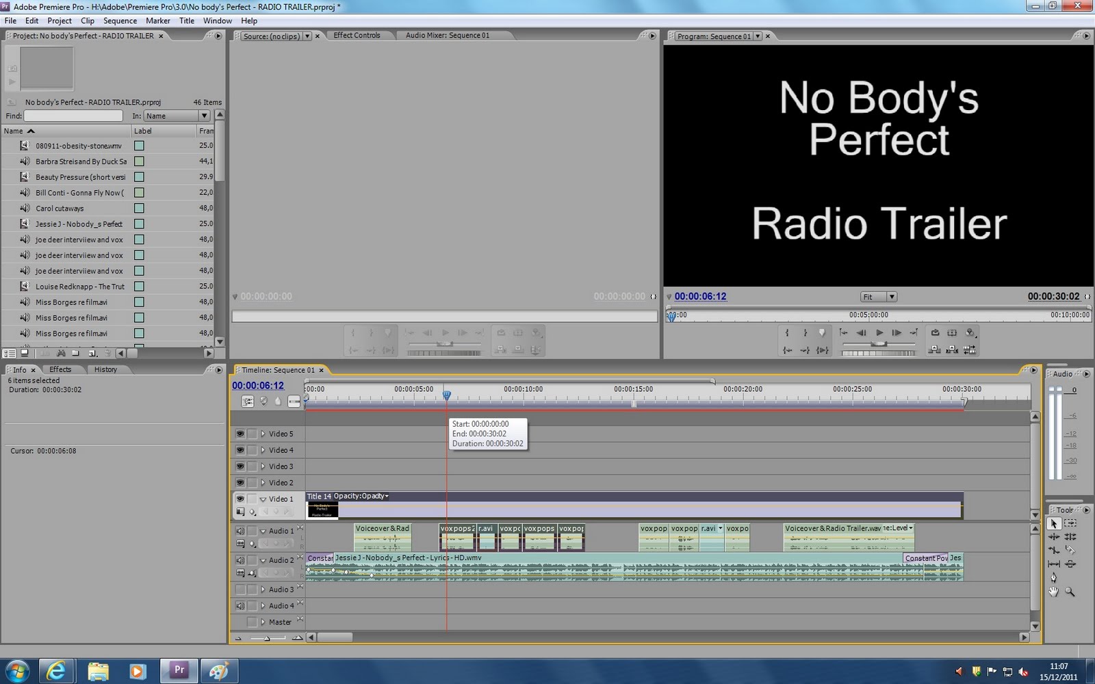Screen dimensions: 1095x684
Task: Select the Ripple Edit tool
Action: pyautogui.click(x=1053, y=537)
